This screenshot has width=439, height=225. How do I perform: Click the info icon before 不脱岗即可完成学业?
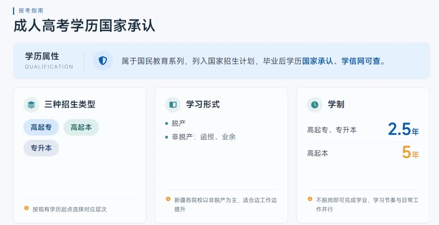tap(310, 199)
